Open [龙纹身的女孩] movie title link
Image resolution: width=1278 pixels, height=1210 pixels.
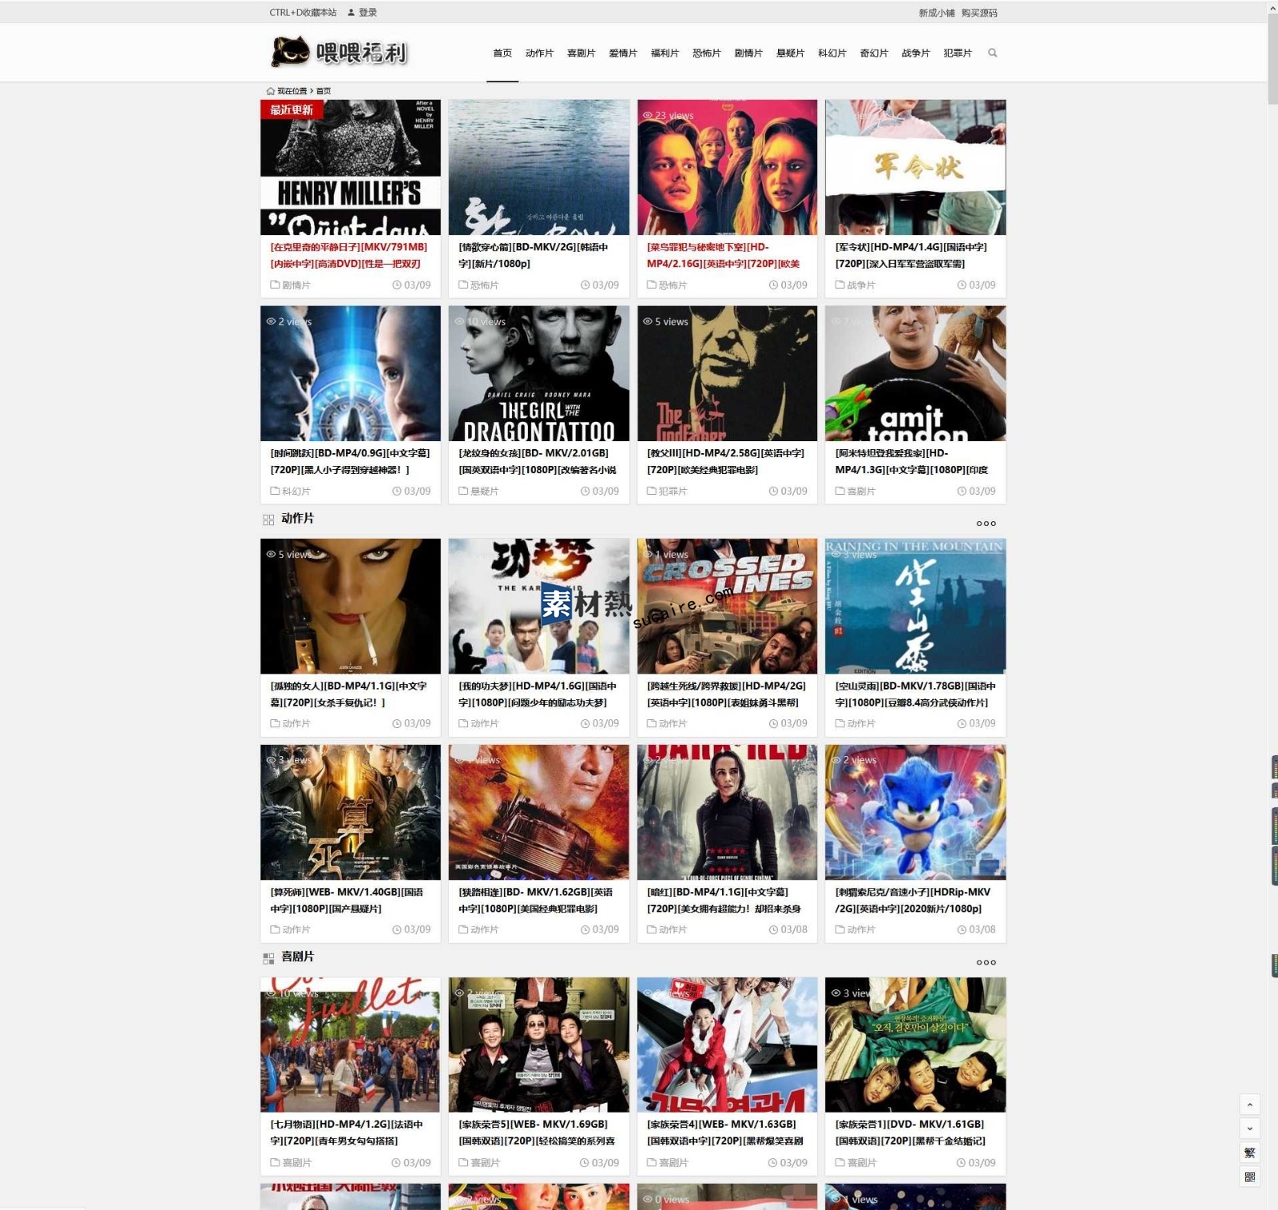coord(538,461)
